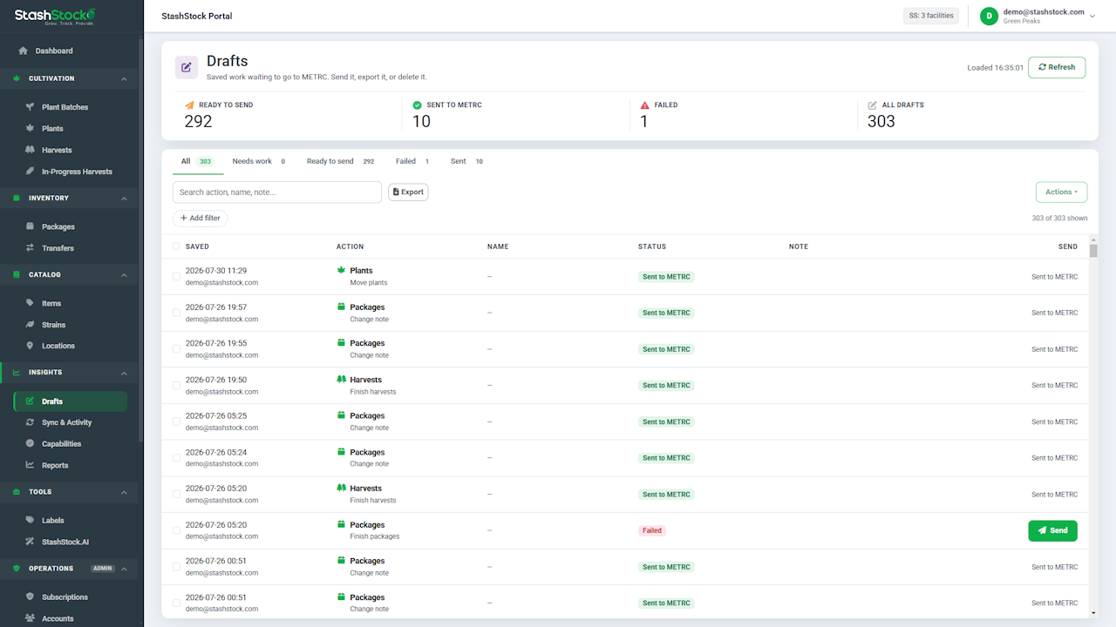The image size is (1116, 627).
Task: Click the Refresh button
Action: click(1057, 67)
